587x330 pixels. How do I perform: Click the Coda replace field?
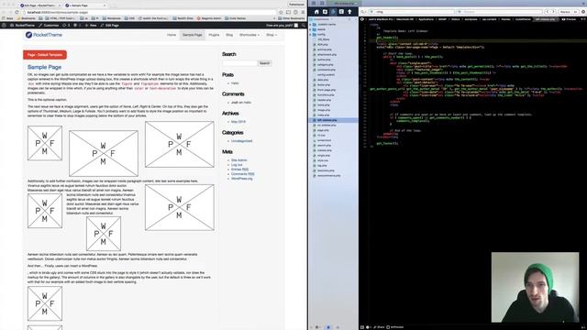click(x=499, y=12)
